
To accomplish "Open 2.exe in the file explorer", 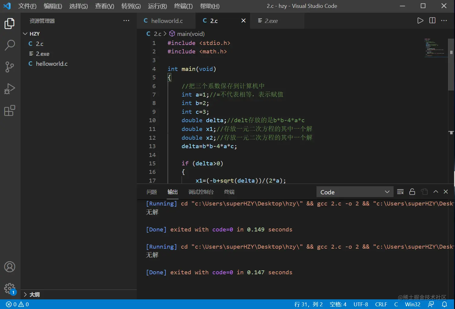I will coord(79,54).
